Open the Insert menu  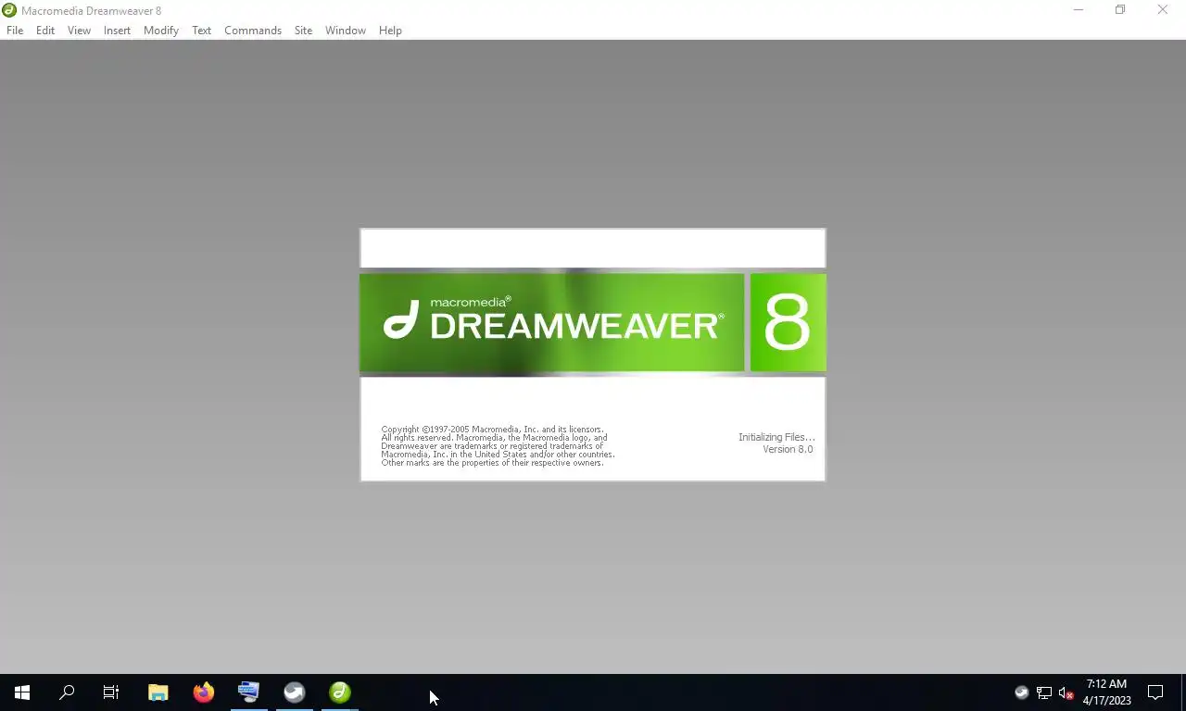click(117, 31)
